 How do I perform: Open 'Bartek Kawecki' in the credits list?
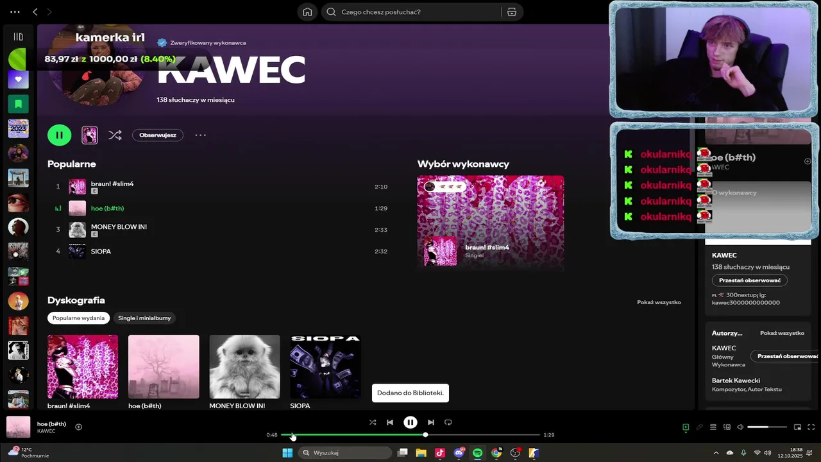pyautogui.click(x=736, y=381)
